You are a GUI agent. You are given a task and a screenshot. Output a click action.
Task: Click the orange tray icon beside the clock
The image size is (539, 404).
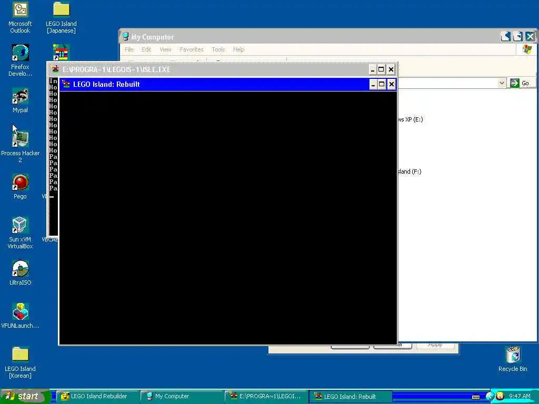click(x=500, y=397)
